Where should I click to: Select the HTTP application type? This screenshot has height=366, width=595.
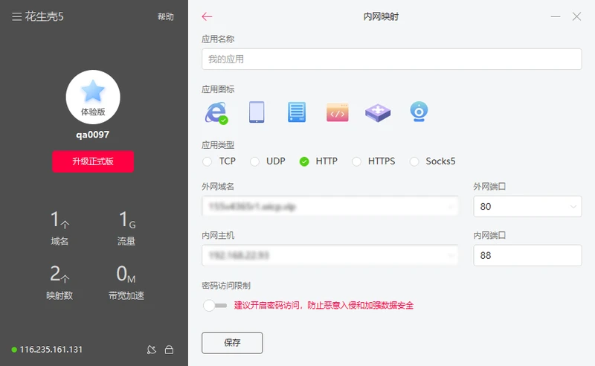[304, 161]
